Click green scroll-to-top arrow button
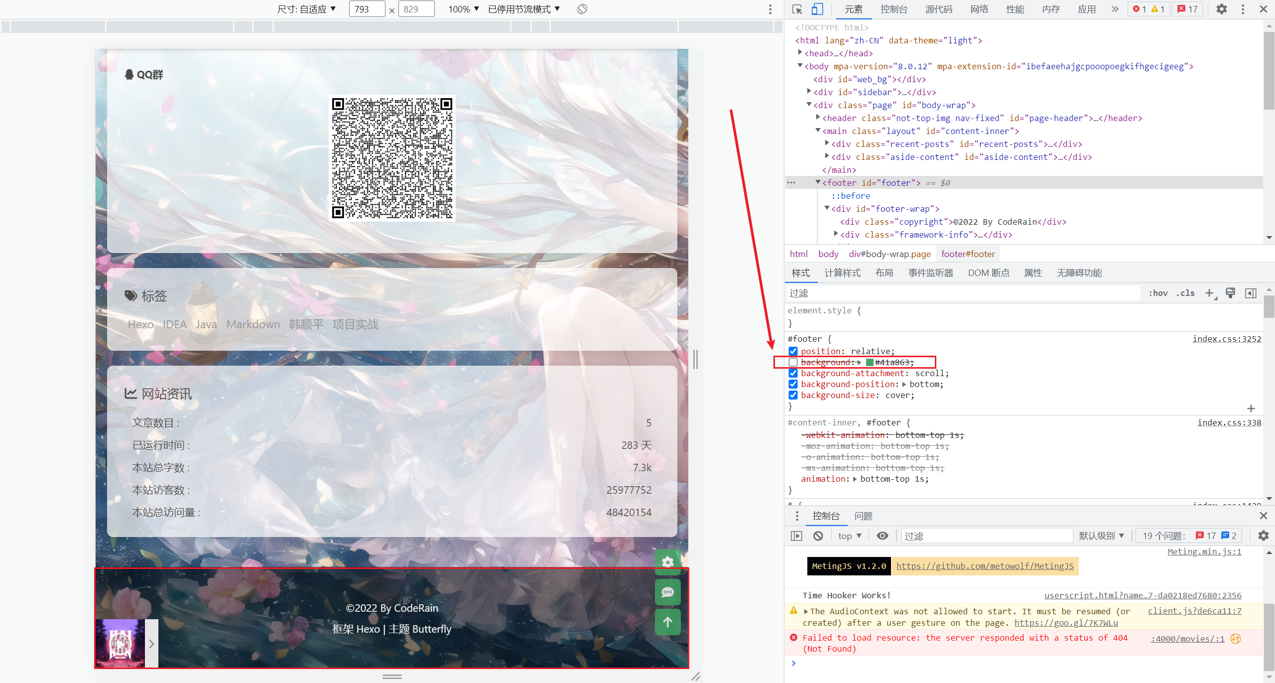This screenshot has height=683, width=1275. tap(667, 622)
